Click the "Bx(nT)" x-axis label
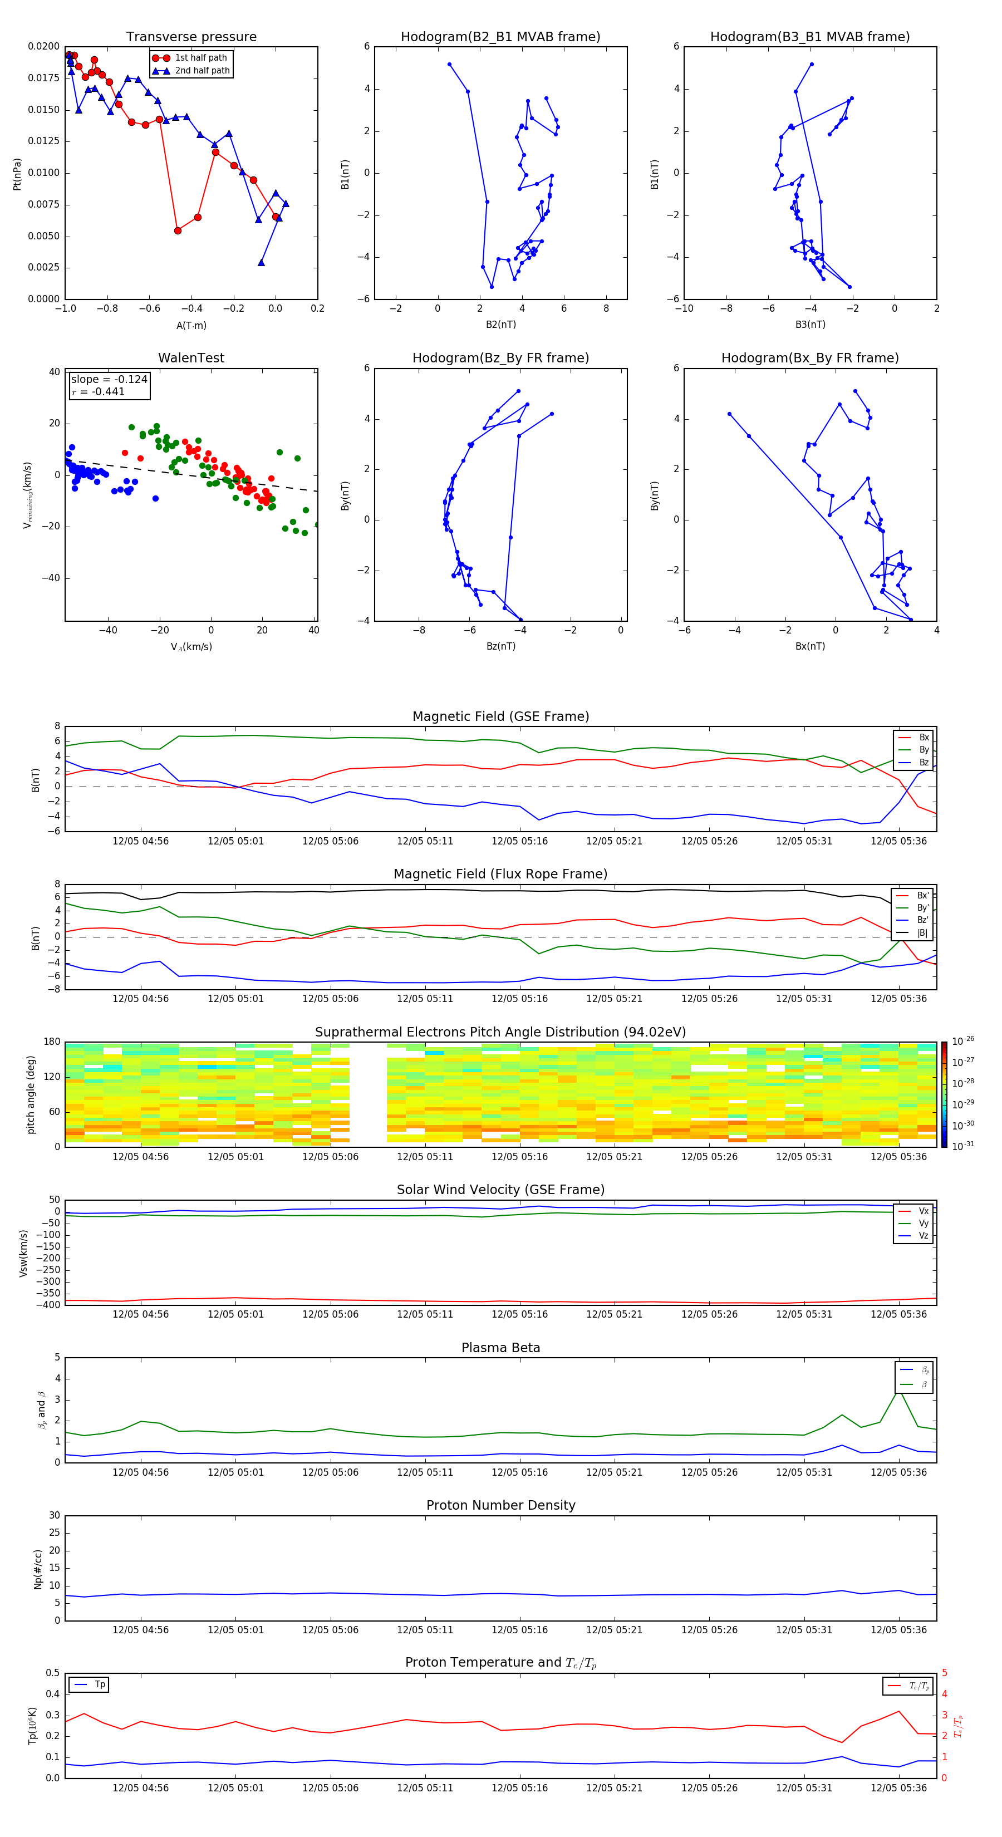This screenshot has width=1002, height=1837. tap(810, 646)
